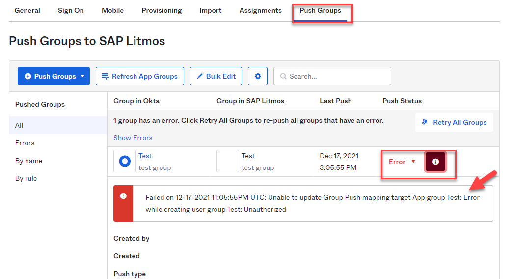Click the Last Push column header
The image size is (513, 279).
pyautogui.click(x=336, y=101)
